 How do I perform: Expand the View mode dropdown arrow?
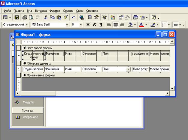[x=10, y=18]
